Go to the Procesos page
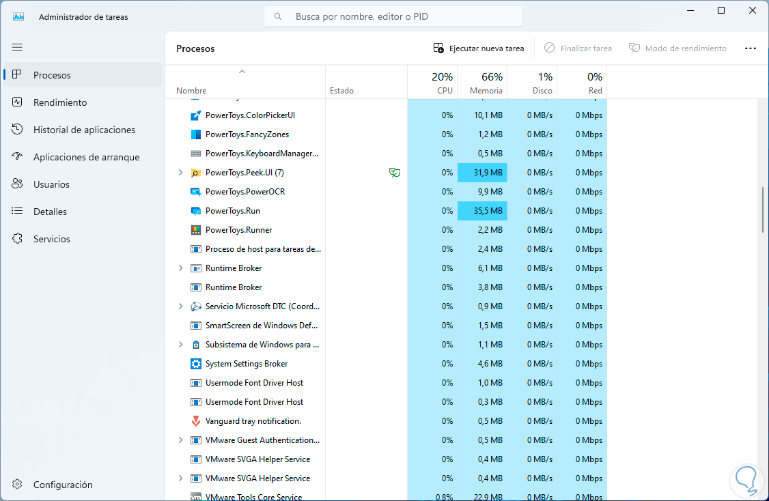 click(x=83, y=75)
